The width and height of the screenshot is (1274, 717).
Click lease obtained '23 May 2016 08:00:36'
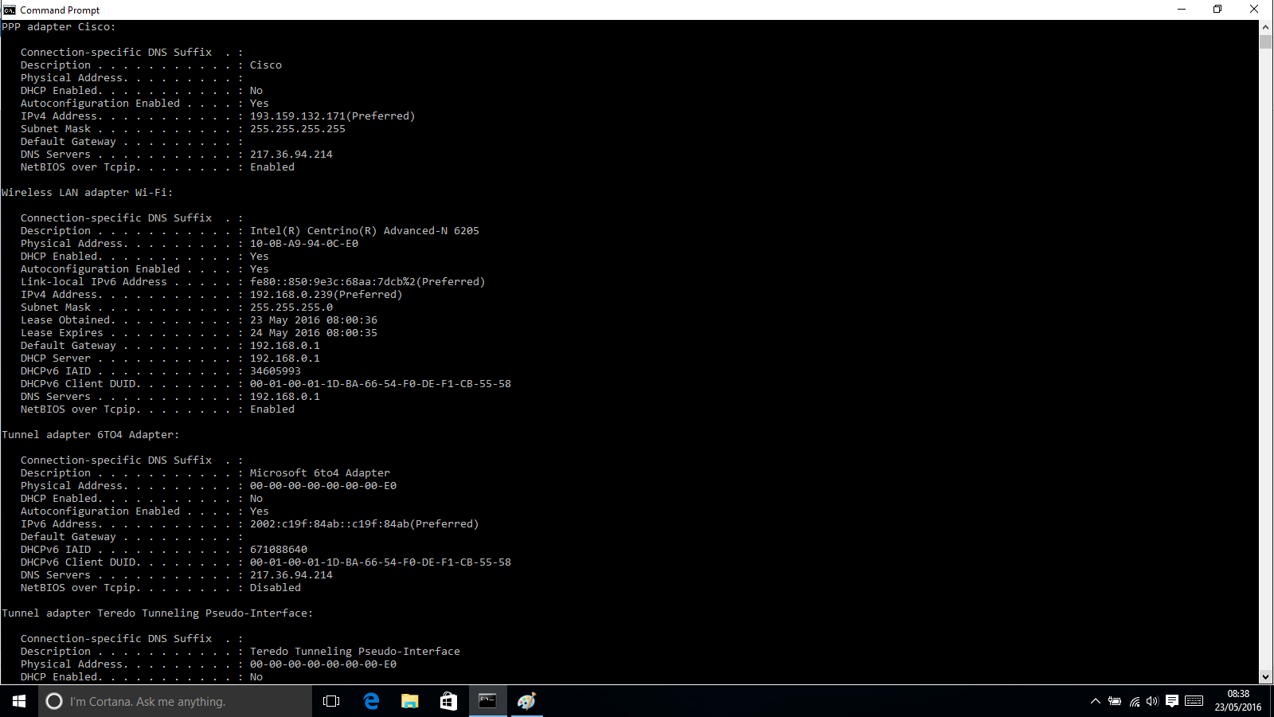314,320
